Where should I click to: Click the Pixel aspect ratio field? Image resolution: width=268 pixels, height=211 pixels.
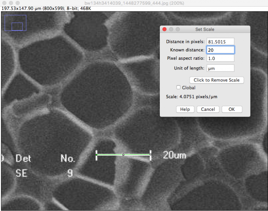(220, 58)
